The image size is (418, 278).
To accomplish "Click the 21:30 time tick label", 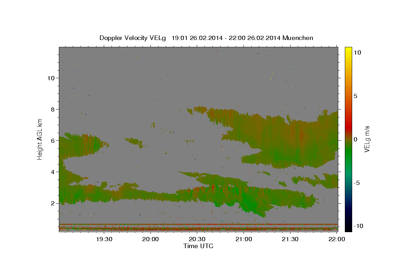I will point(290,239).
